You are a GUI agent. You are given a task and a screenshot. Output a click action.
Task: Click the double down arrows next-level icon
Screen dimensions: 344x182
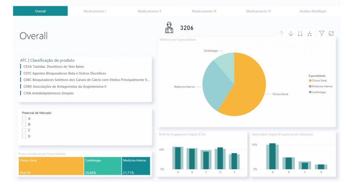tap(300, 33)
